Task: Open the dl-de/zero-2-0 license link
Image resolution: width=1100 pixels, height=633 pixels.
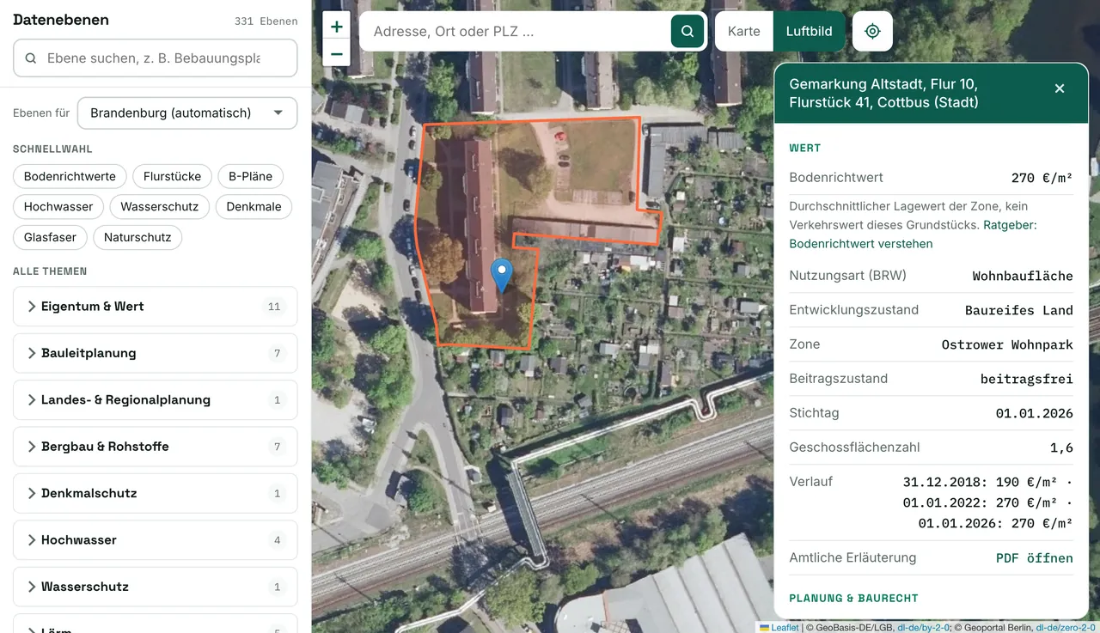Action: point(1065,628)
